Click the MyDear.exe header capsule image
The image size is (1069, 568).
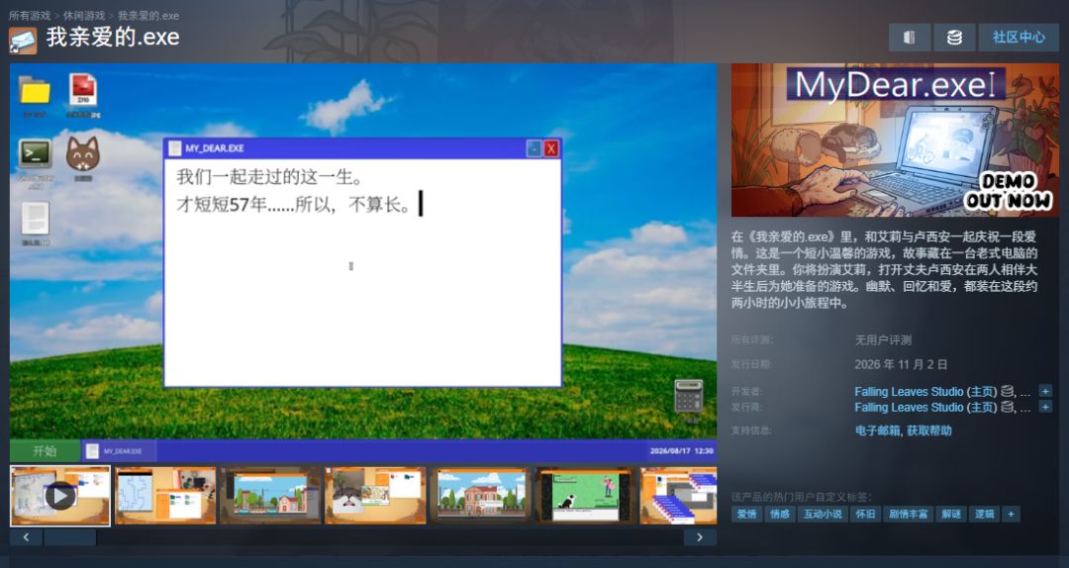[895, 141]
